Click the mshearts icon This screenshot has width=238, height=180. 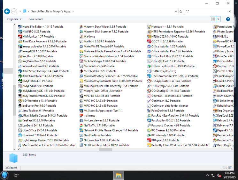click(x=81, y=116)
